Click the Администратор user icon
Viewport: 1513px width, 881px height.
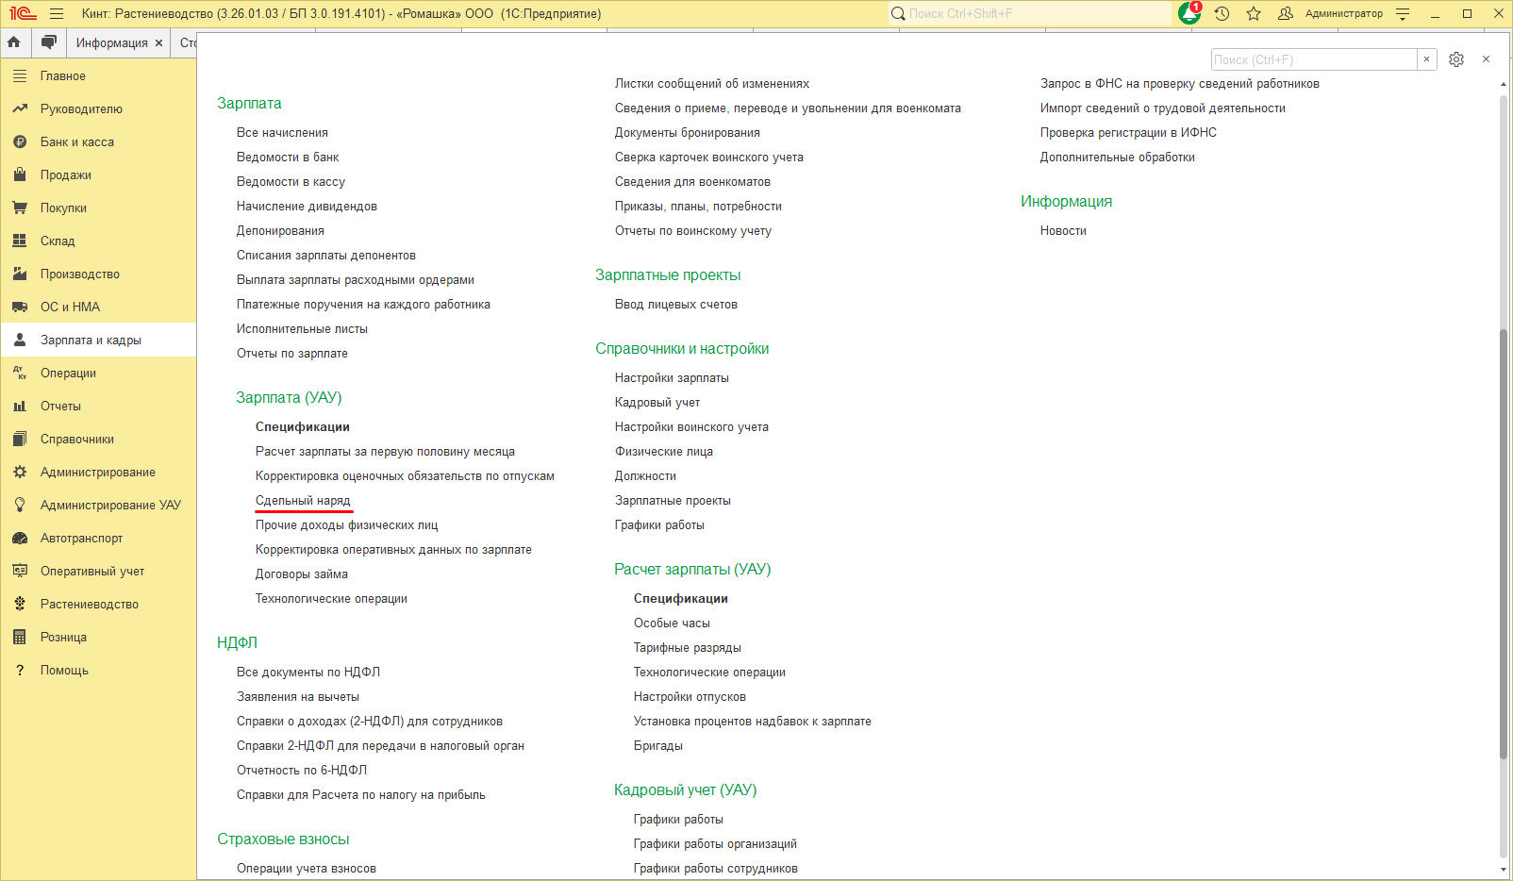coord(1286,14)
